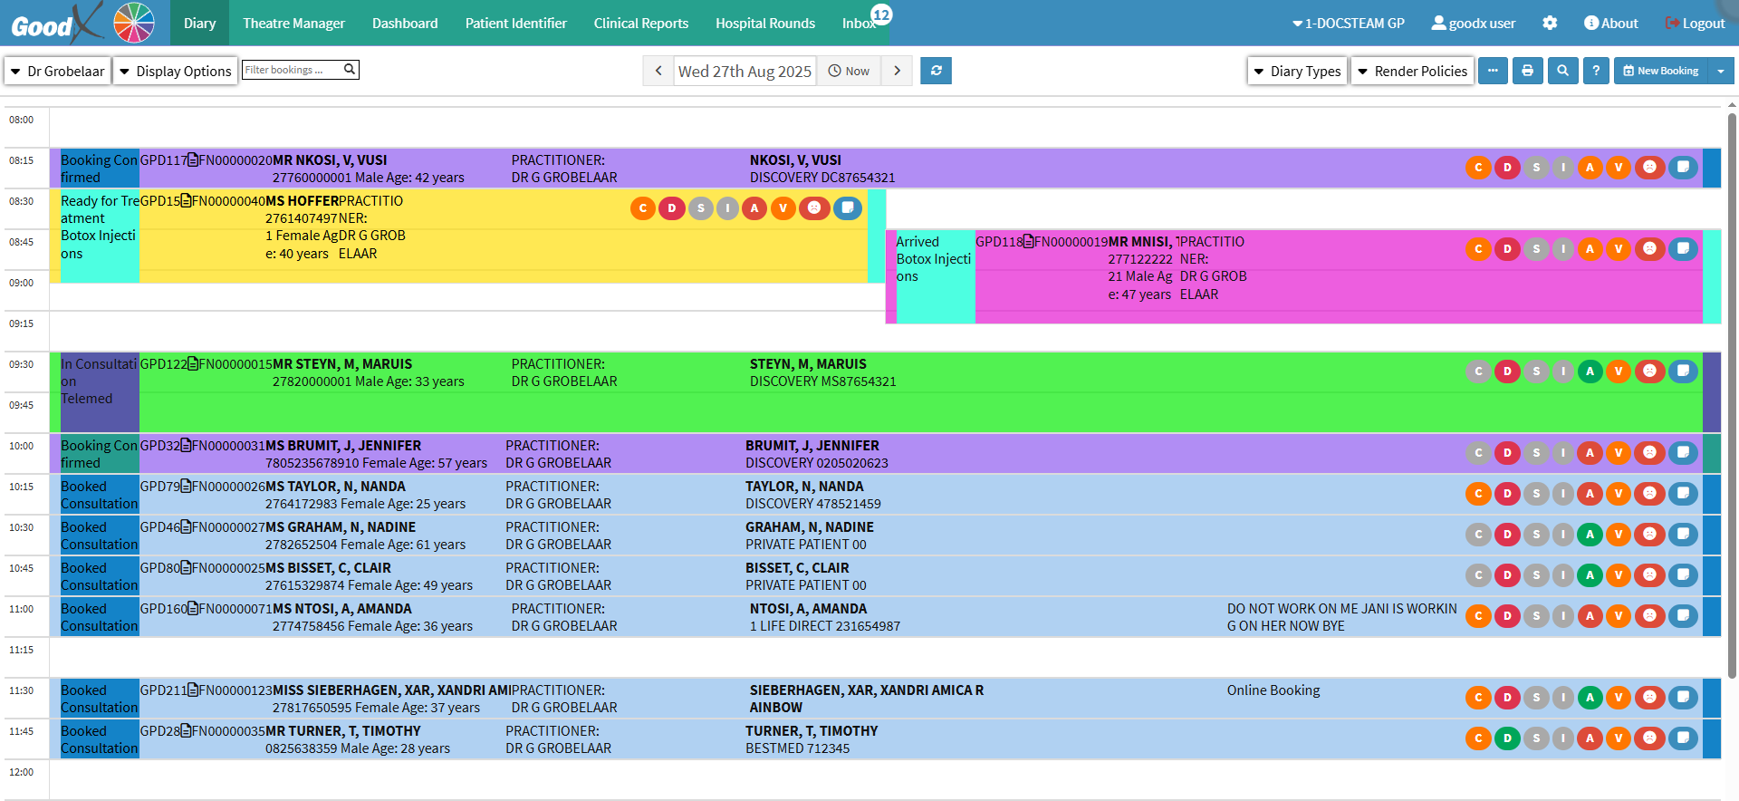Click the sad face icon on Steyn's booking
Image resolution: width=1739 pixels, height=801 pixels.
[1649, 371]
